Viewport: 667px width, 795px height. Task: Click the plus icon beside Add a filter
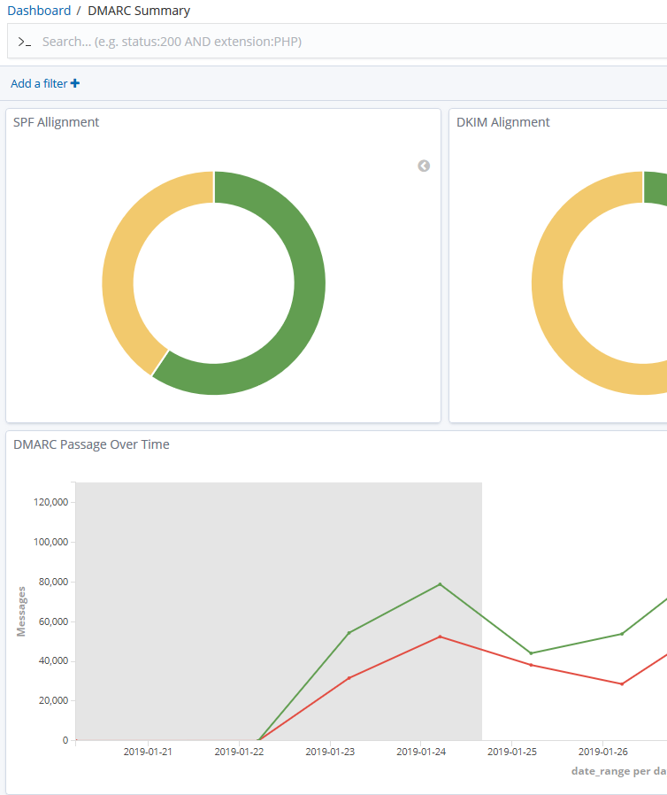(x=75, y=83)
